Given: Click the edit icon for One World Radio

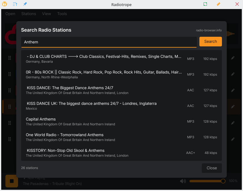Looking at the screenshot, I should pos(233,139).
